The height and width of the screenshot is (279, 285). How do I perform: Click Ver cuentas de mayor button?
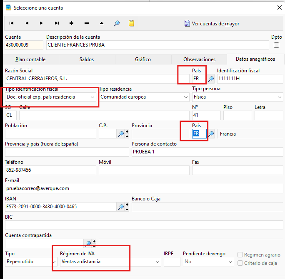(x=212, y=24)
